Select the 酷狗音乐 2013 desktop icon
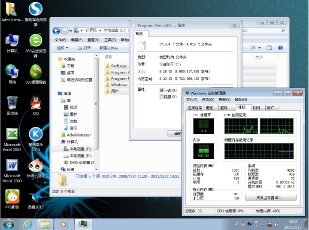The image size is (309, 230). tap(36, 135)
